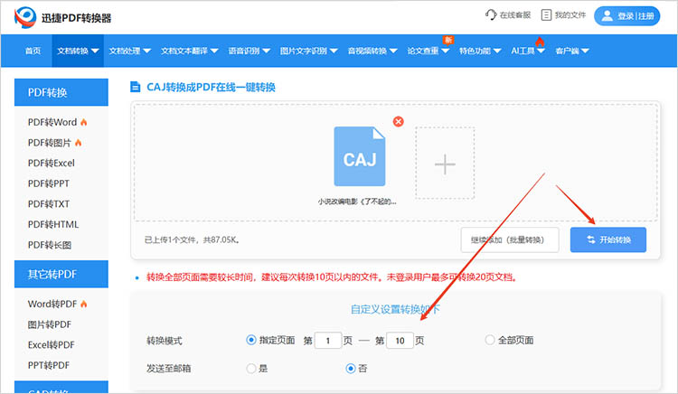The height and width of the screenshot is (394, 678).
Task: Expand the 语音识别 dropdown arrow
Action: coord(267,51)
